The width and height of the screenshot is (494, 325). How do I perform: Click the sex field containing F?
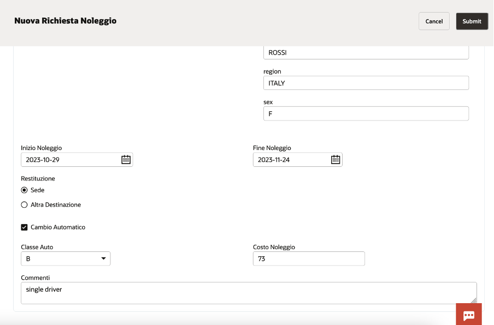(x=366, y=114)
